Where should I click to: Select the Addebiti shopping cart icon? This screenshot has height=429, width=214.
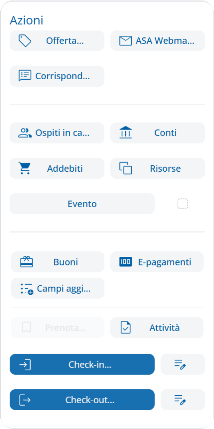point(25,168)
